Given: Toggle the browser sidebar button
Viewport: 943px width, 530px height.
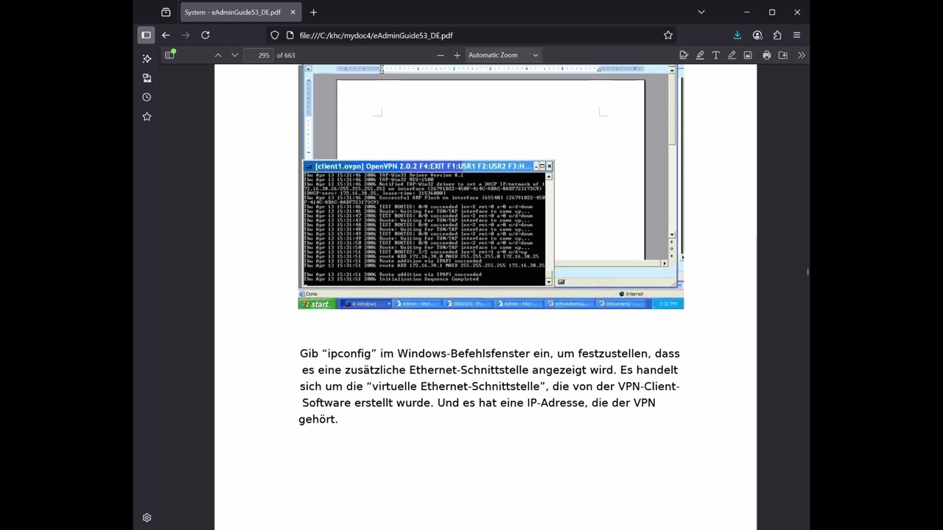Looking at the screenshot, I should pos(147,35).
